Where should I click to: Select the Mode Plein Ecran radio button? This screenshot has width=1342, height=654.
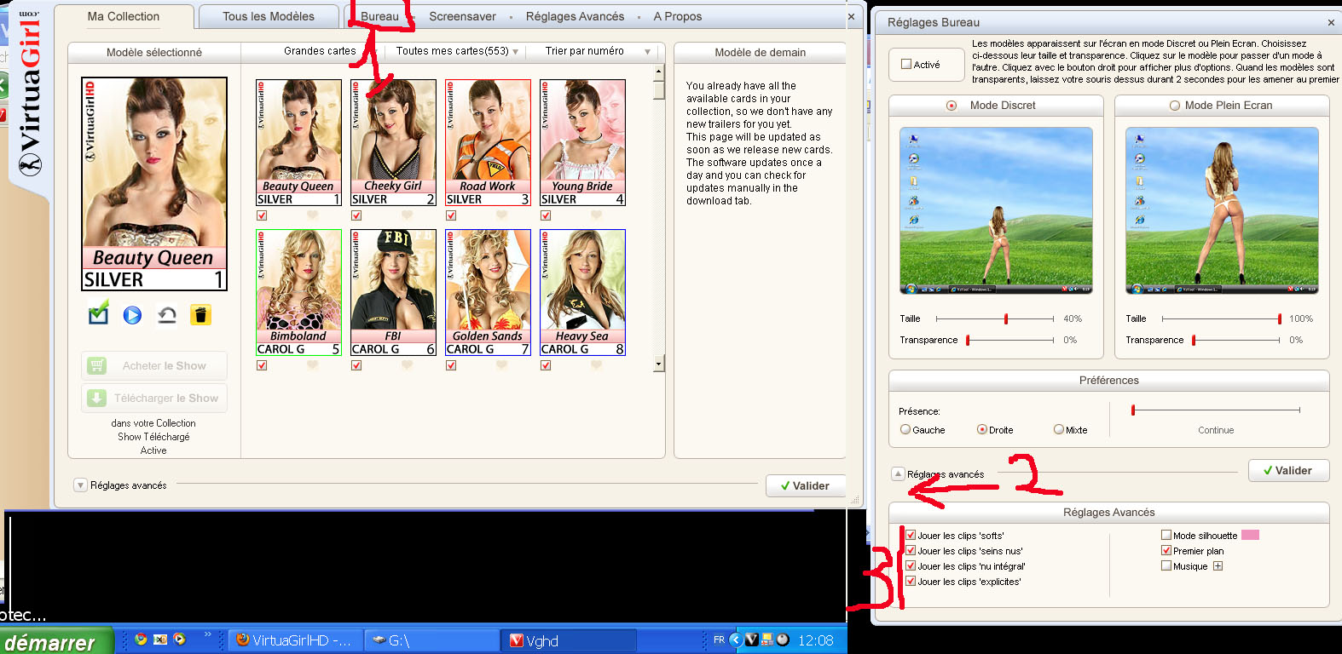coord(1175,106)
